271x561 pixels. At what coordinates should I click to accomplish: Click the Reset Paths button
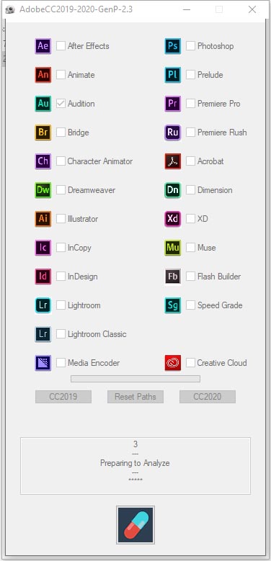[x=135, y=397]
